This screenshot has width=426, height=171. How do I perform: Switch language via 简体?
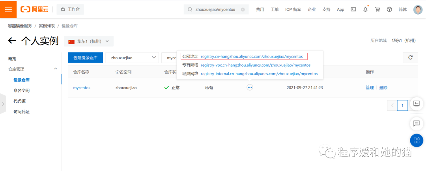point(403,9)
